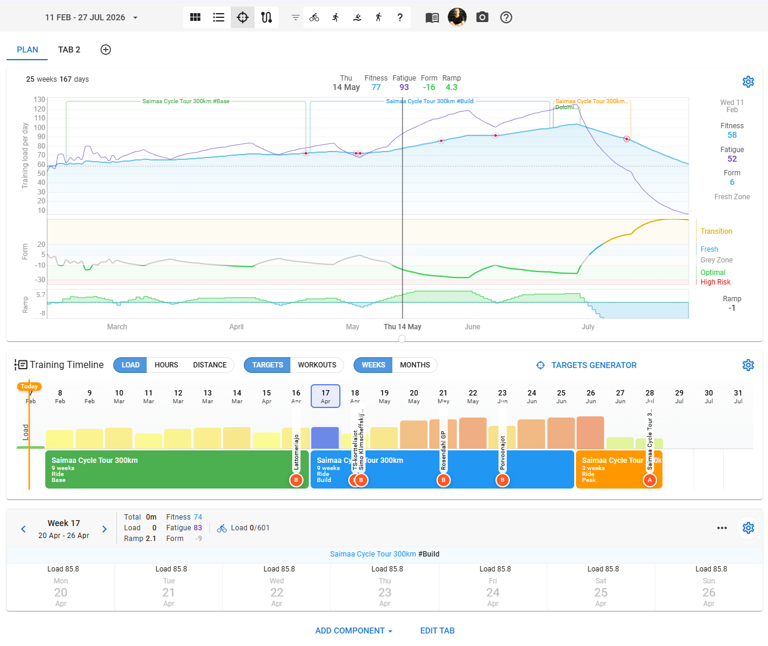The width and height of the screenshot is (768, 646).
Task: Open fitness chart settings gear
Action: click(748, 82)
